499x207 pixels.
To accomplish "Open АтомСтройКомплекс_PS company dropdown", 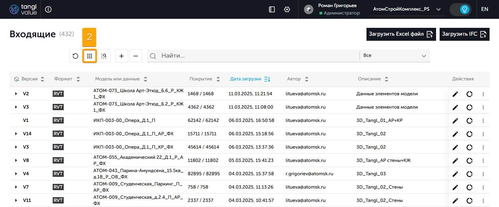I will coord(407,9).
